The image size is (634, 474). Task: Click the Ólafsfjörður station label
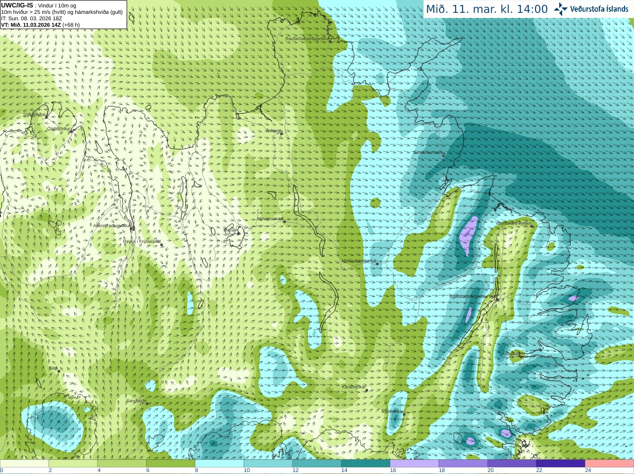[x=58, y=129]
